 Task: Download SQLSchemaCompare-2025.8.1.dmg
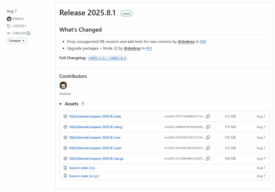pos(95,127)
